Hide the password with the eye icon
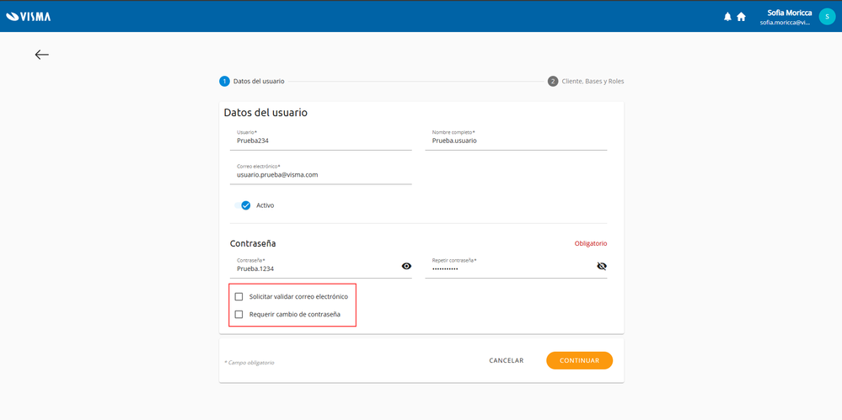 pos(406,266)
